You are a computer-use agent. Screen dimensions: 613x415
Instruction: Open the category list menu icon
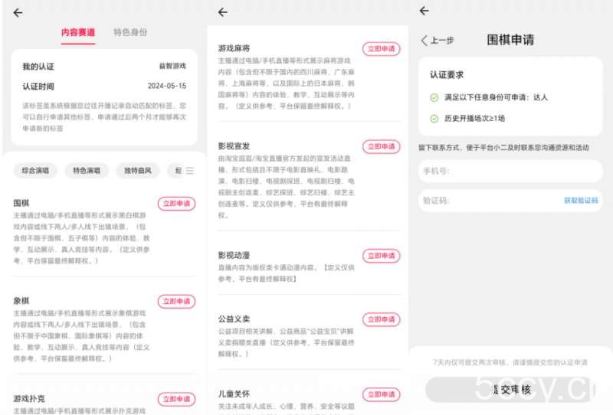(x=189, y=171)
